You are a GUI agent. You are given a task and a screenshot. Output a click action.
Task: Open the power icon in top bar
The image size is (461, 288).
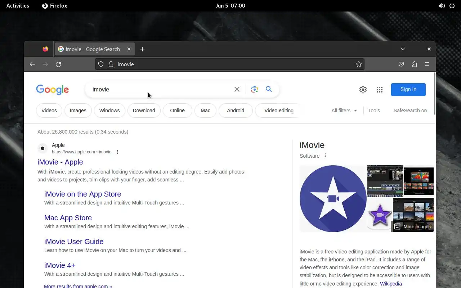(452, 6)
